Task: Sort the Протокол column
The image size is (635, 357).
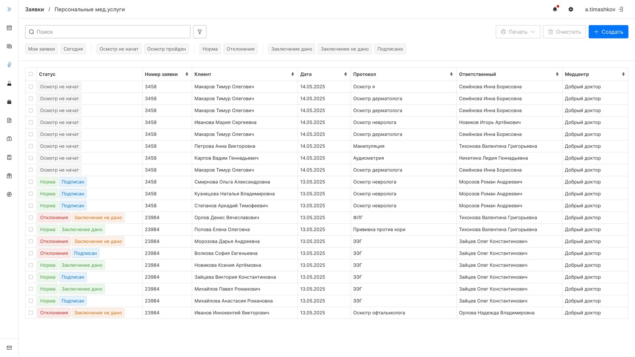Action: point(451,74)
